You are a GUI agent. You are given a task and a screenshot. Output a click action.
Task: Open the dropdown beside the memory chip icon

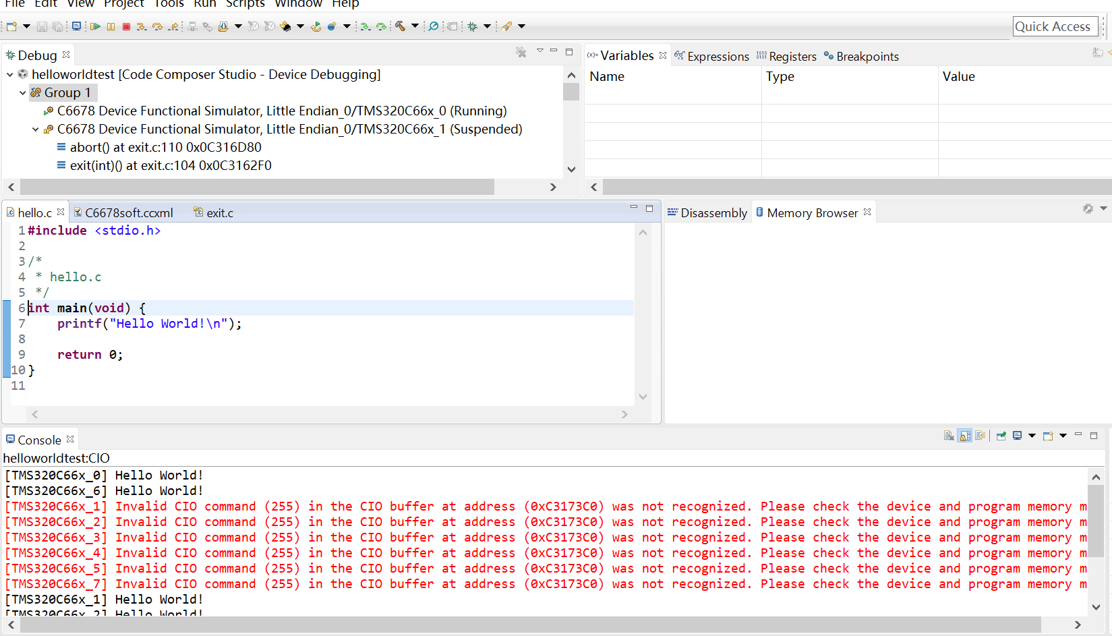(300, 26)
